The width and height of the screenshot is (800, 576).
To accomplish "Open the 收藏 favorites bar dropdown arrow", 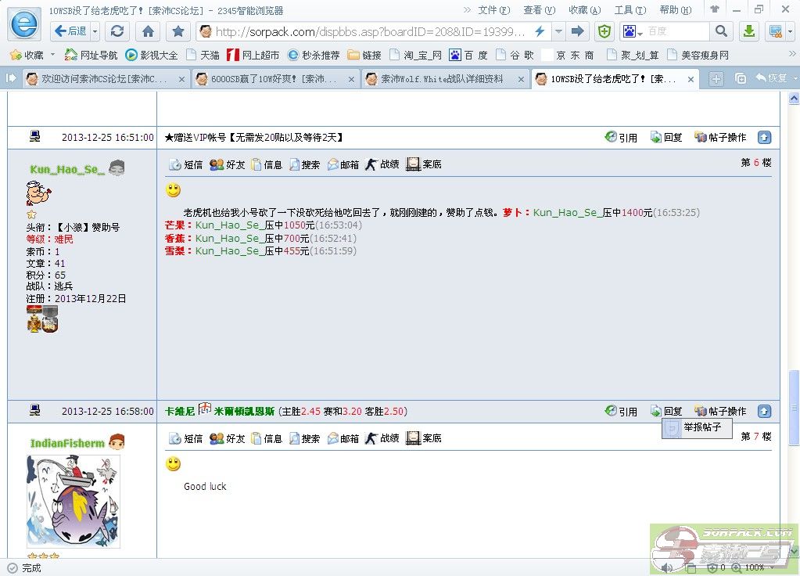I will [x=53, y=55].
